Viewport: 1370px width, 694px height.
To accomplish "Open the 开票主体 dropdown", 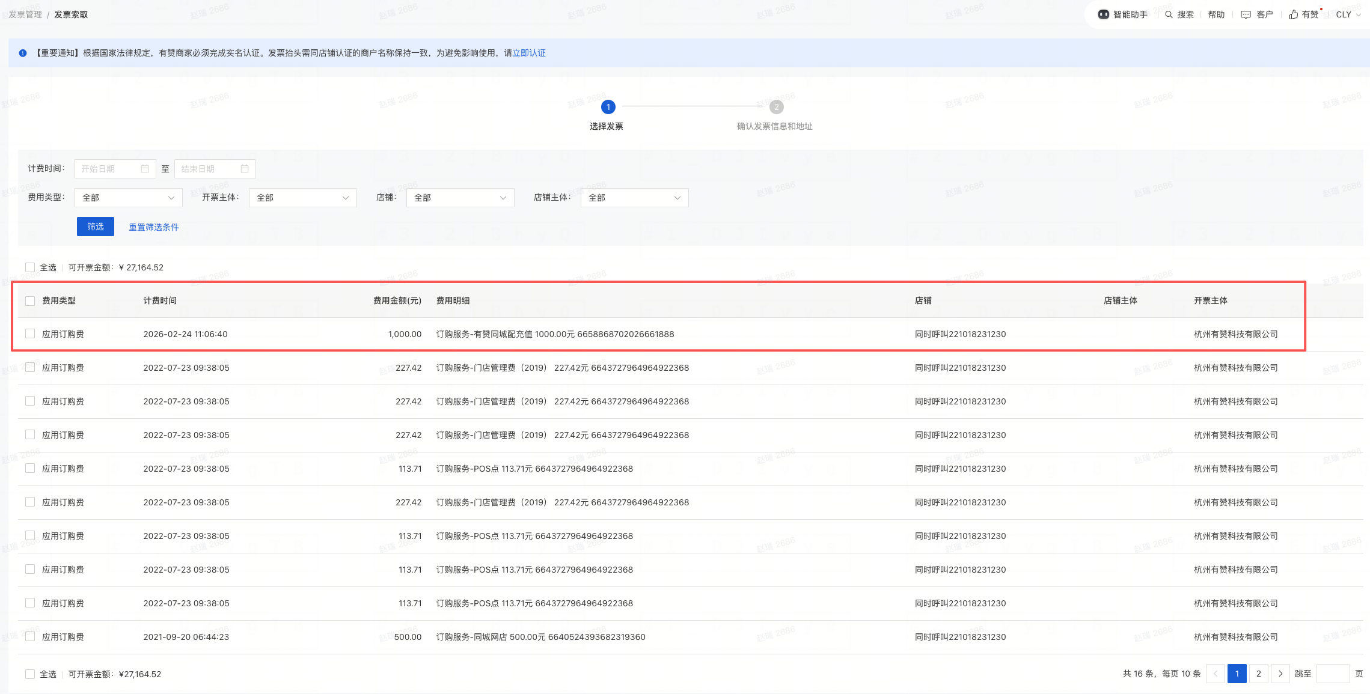I will point(302,198).
